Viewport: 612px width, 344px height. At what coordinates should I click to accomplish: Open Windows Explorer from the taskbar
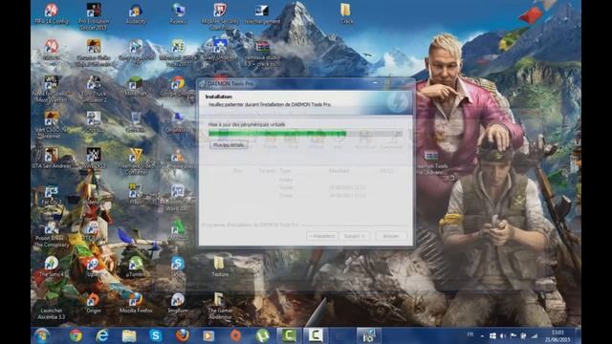tap(129, 335)
